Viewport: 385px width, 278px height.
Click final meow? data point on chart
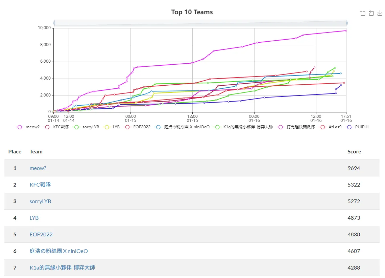click(346, 30)
